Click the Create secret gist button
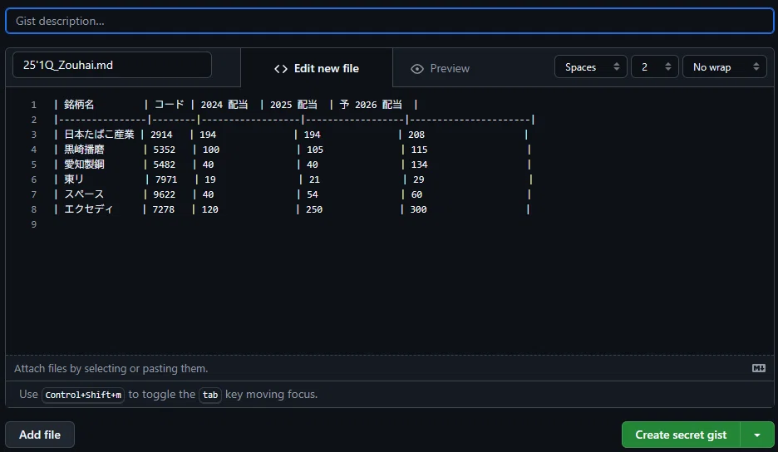Viewport: 778px width, 452px height. click(681, 435)
